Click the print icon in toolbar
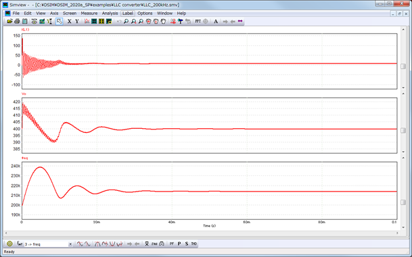This screenshot has height=257, width=412. pyautogui.click(x=17, y=21)
